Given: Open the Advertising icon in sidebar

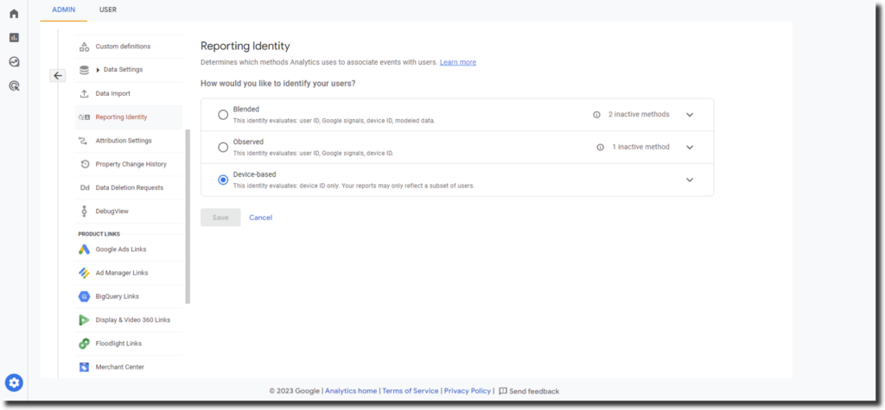Looking at the screenshot, I should click(14, 85).
